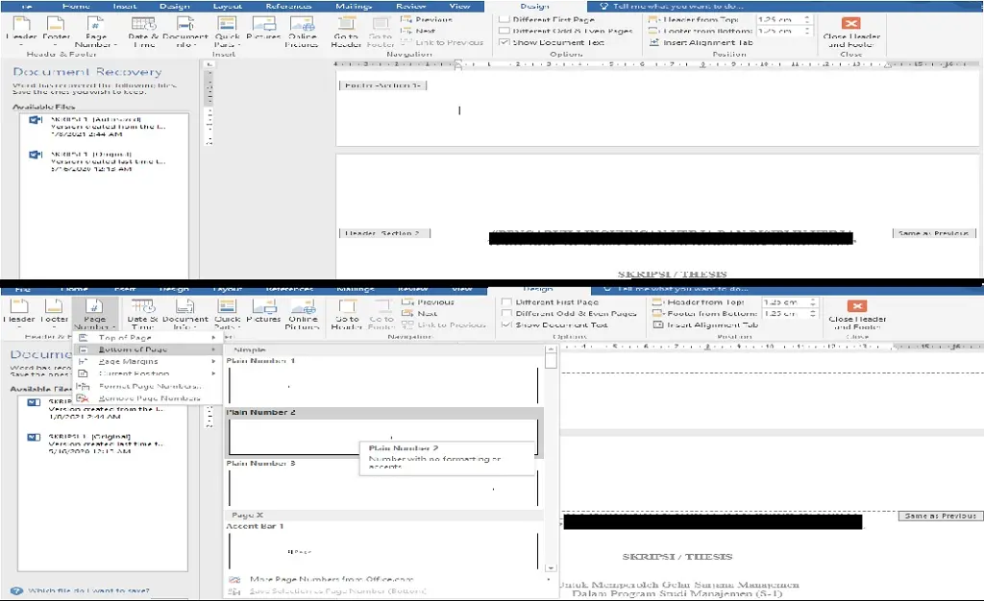Select Plain Number 3 page number style
The width and height of the screenshot is (984, 601).
click(x=383, y=483)
